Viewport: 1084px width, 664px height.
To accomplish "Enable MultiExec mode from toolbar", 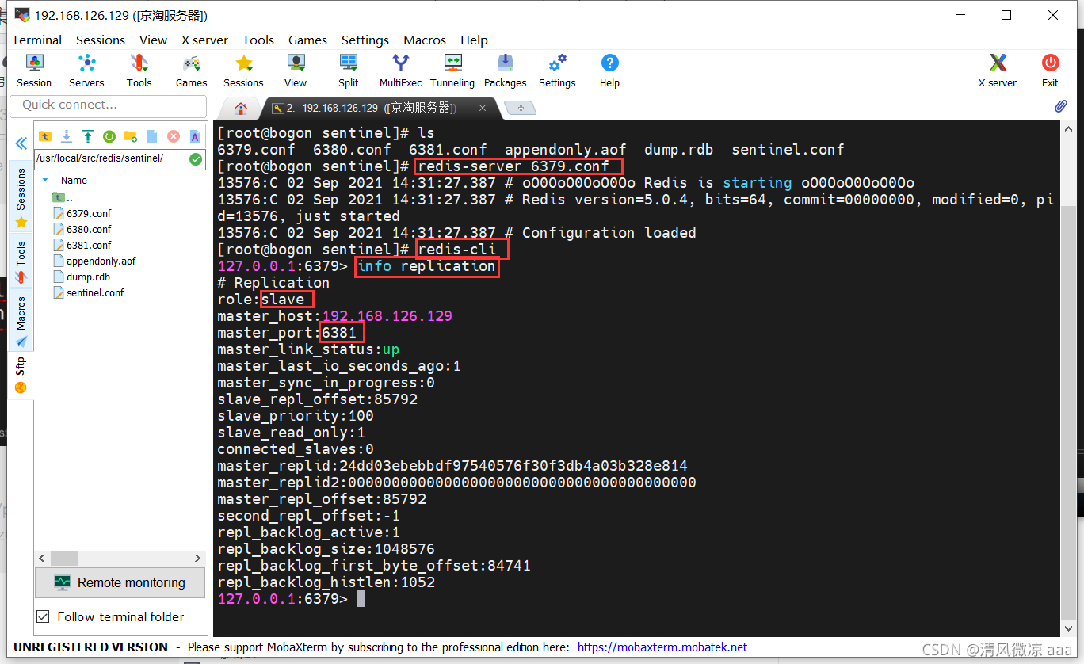I will point(401,71).
